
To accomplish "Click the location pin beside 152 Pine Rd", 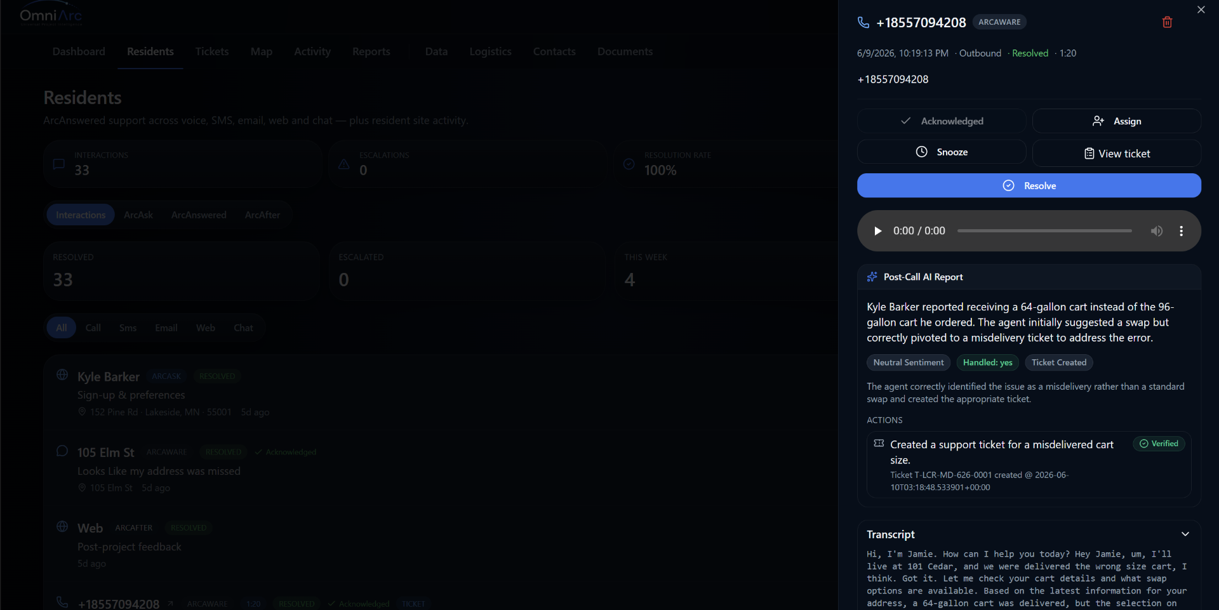I will pyautogui.click(x=82, y=412).
